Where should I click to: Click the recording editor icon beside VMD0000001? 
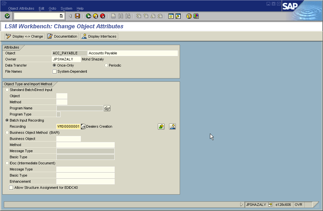tap(83, 126)
